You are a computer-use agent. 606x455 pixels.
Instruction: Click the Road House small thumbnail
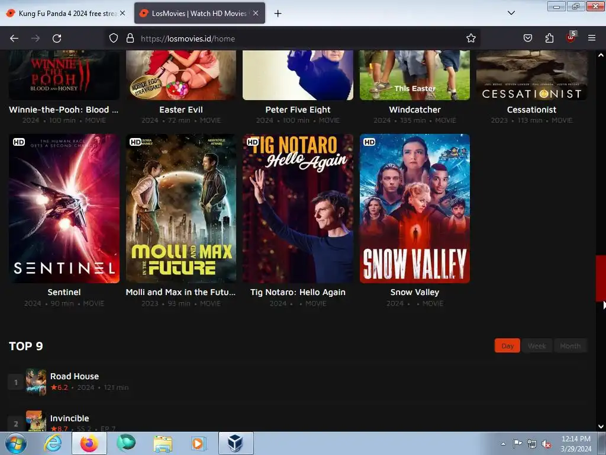point(36,382)
